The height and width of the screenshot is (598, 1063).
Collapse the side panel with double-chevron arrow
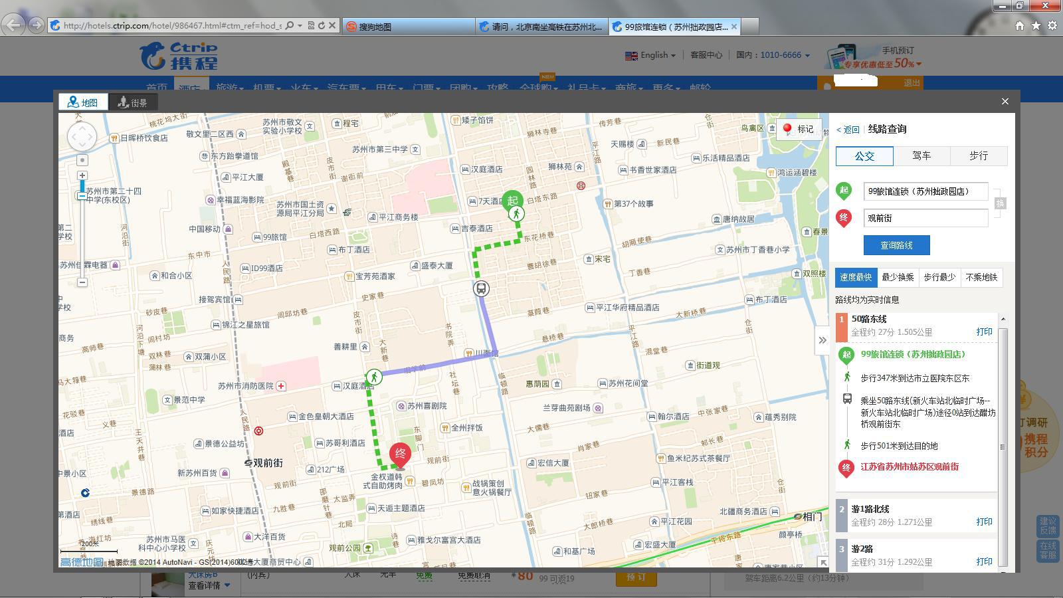point(822,340)
